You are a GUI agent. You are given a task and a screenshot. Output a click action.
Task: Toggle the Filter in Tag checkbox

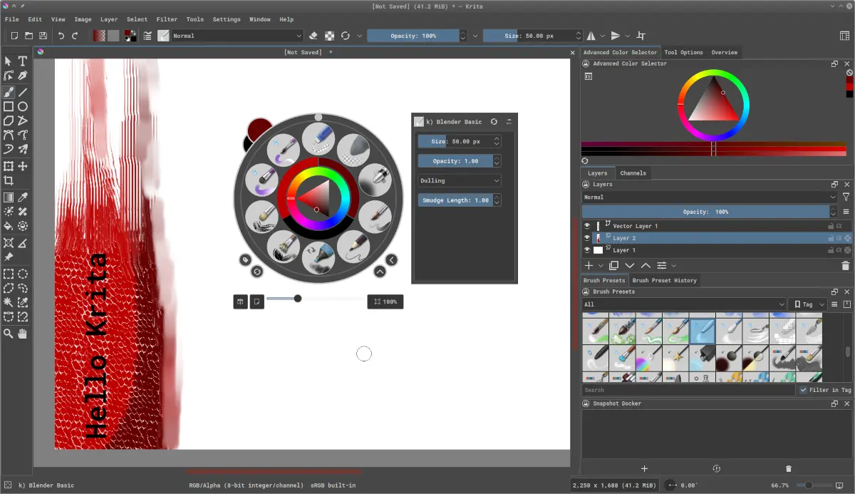coord(803,390)
